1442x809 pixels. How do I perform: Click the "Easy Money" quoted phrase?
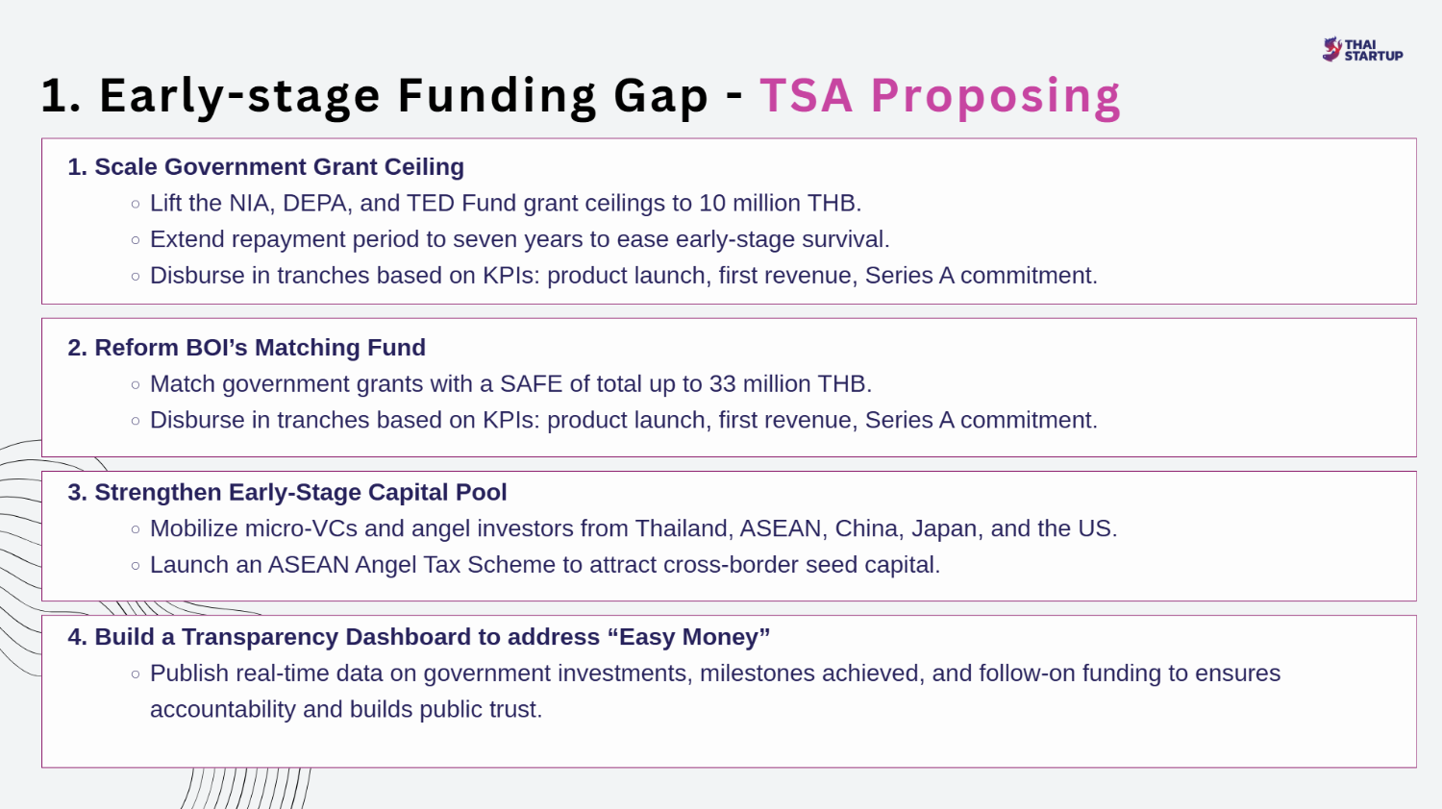[x=689, y=638]
